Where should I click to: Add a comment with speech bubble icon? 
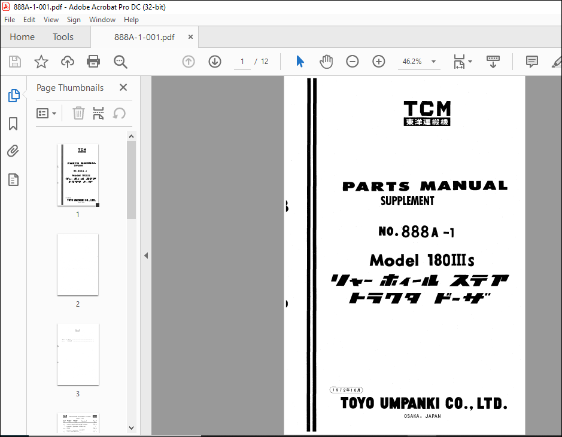coord(532,62)
